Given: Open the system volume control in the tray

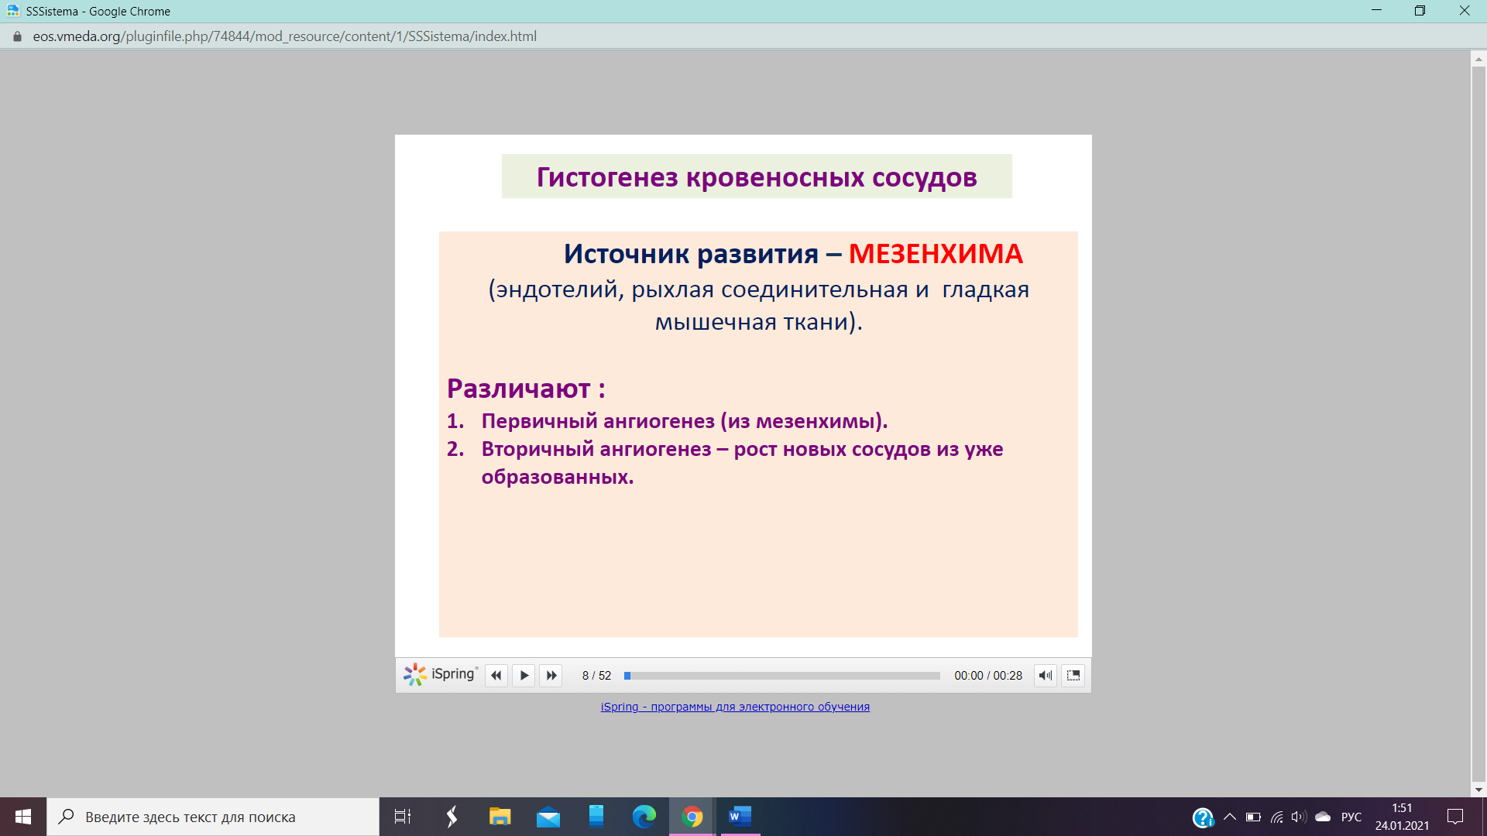Looking at the screenshot, I should (1299, 817).
